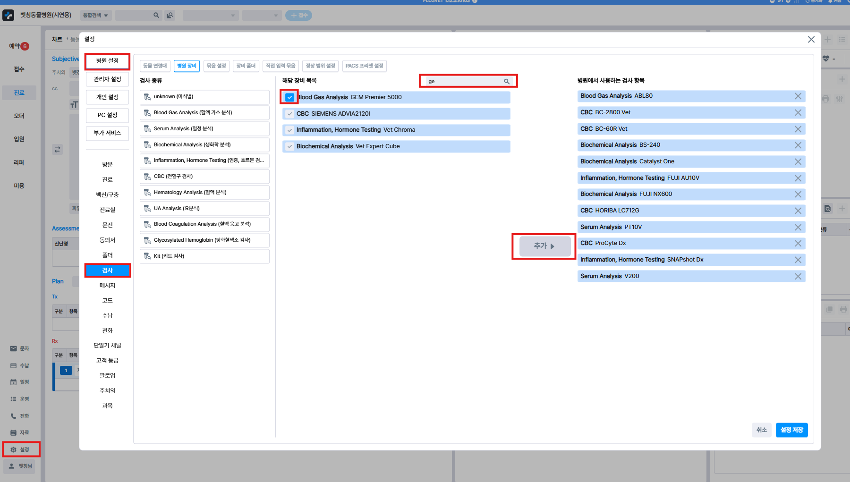Viewport: 850px width, 482px height.
Task: Remove Biochemical Analysis BS-240 item
Action: [x=798, y=145]
